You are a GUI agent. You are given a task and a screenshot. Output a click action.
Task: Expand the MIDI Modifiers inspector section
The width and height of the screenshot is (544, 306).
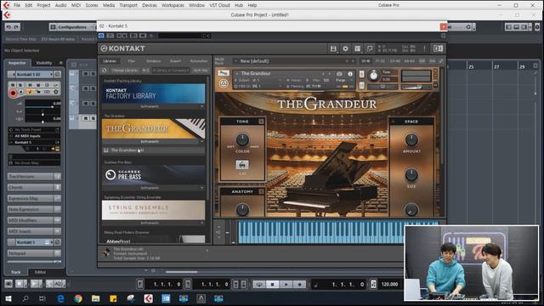point(34,220)
